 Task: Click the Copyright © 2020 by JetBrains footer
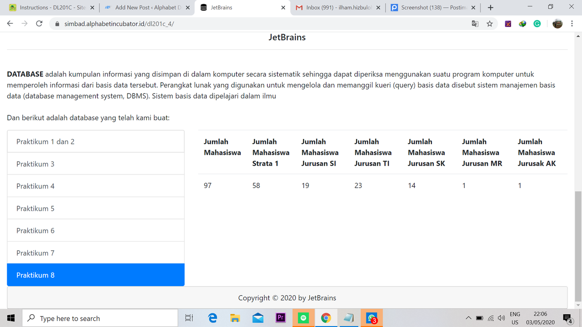click(287, 298)
